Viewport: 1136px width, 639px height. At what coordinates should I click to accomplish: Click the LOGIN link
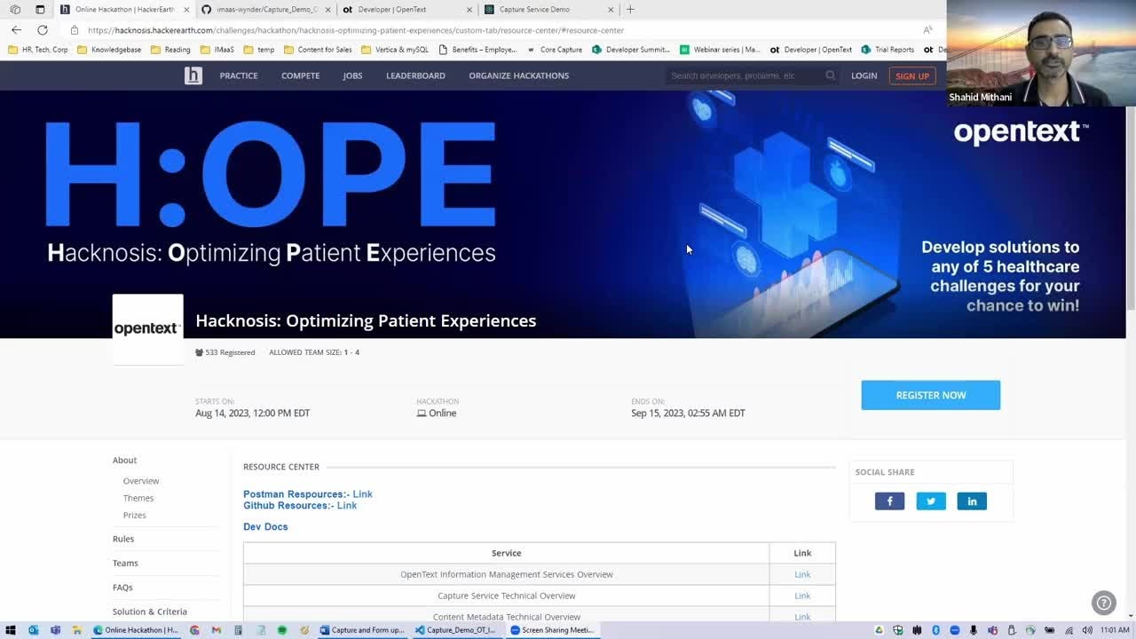[864, 75]
